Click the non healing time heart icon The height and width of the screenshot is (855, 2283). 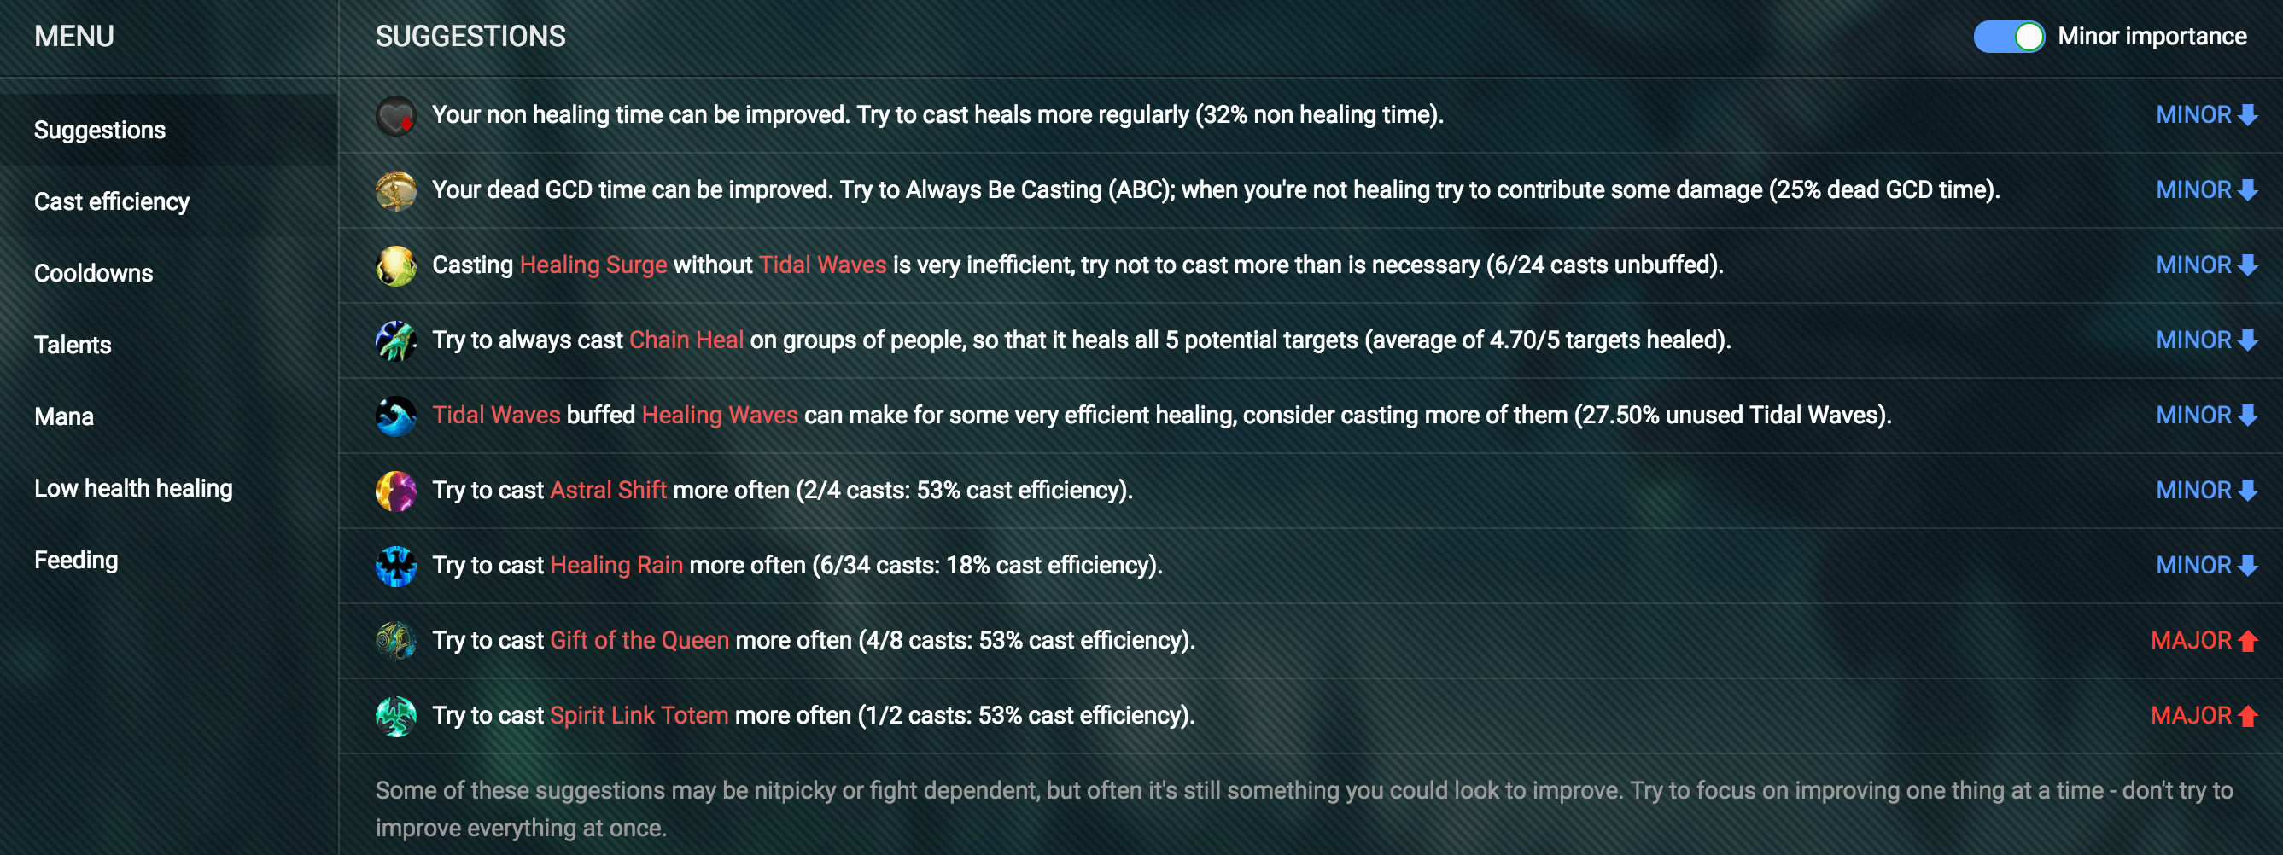pos(395,115)
